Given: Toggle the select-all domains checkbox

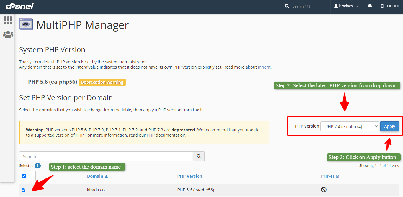Looking at the screenshot, I should (24, 176).
